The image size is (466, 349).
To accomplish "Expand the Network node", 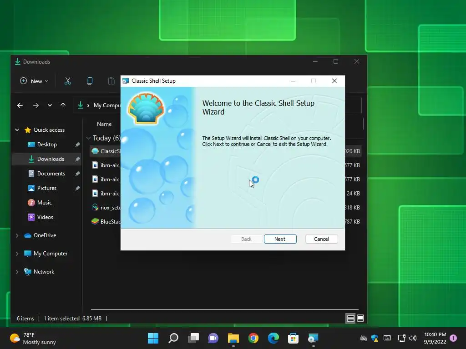I will point(17,272).
